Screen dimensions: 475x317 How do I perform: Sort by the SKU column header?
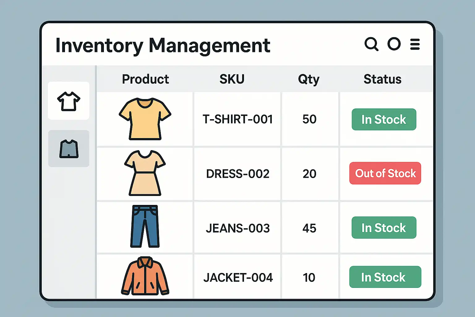[232, 79]
